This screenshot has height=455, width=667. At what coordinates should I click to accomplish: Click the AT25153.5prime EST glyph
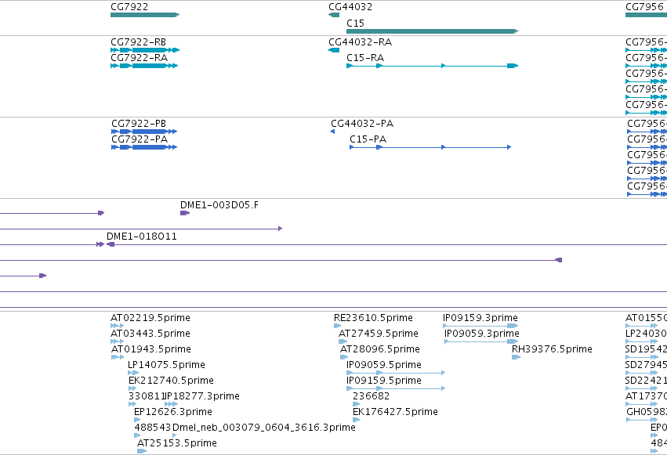coord(142,451)
